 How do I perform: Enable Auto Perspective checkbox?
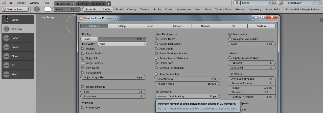click(x=156, y=74)
